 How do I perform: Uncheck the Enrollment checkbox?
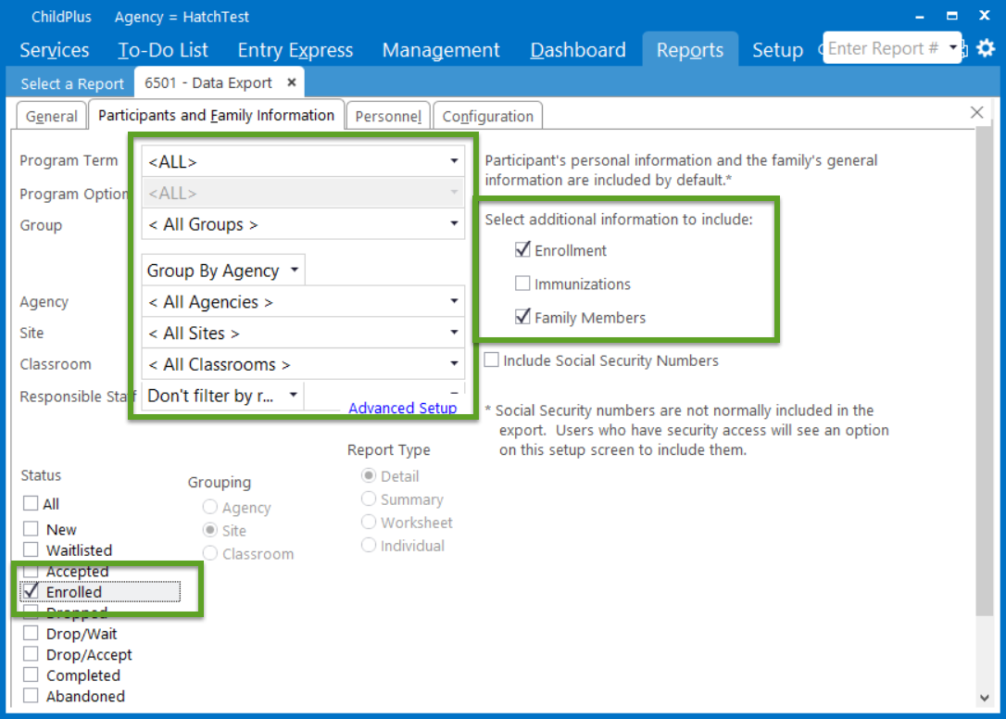(x=522, y=250)
